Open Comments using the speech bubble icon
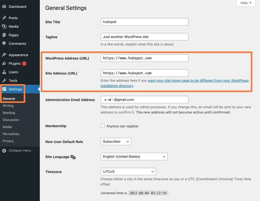This screenshot has height=201, width=260. coord(4,44)
